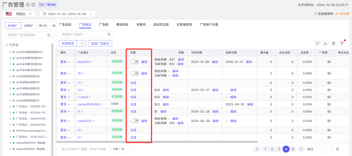This screenshot has height=156, width=352.
Task: Toggle the advanced filter switch
Action: [x=81, y=43]
